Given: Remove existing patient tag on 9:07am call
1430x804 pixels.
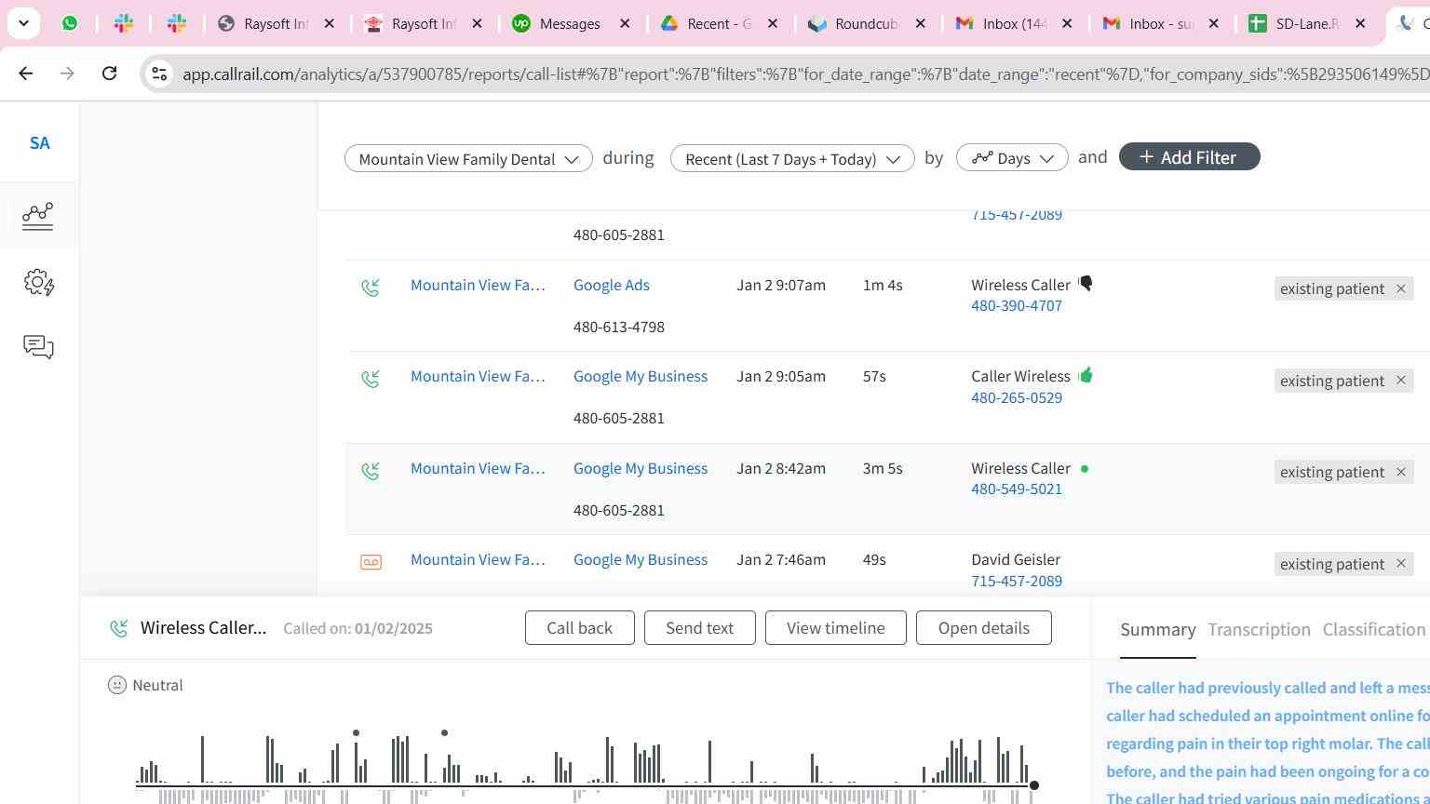Looking at the screenshot, I should point(1400,288).
